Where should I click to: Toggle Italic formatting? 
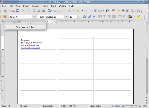89,17
